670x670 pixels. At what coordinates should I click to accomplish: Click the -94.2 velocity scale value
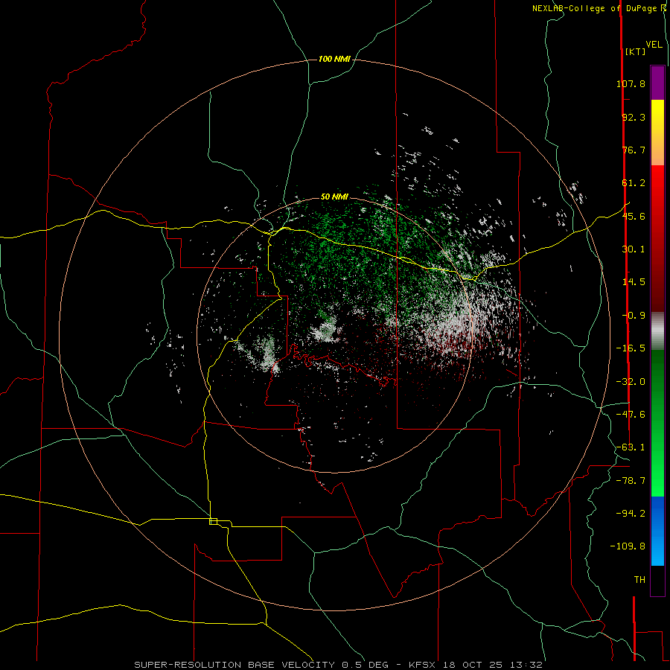click(x=631, y=514)
